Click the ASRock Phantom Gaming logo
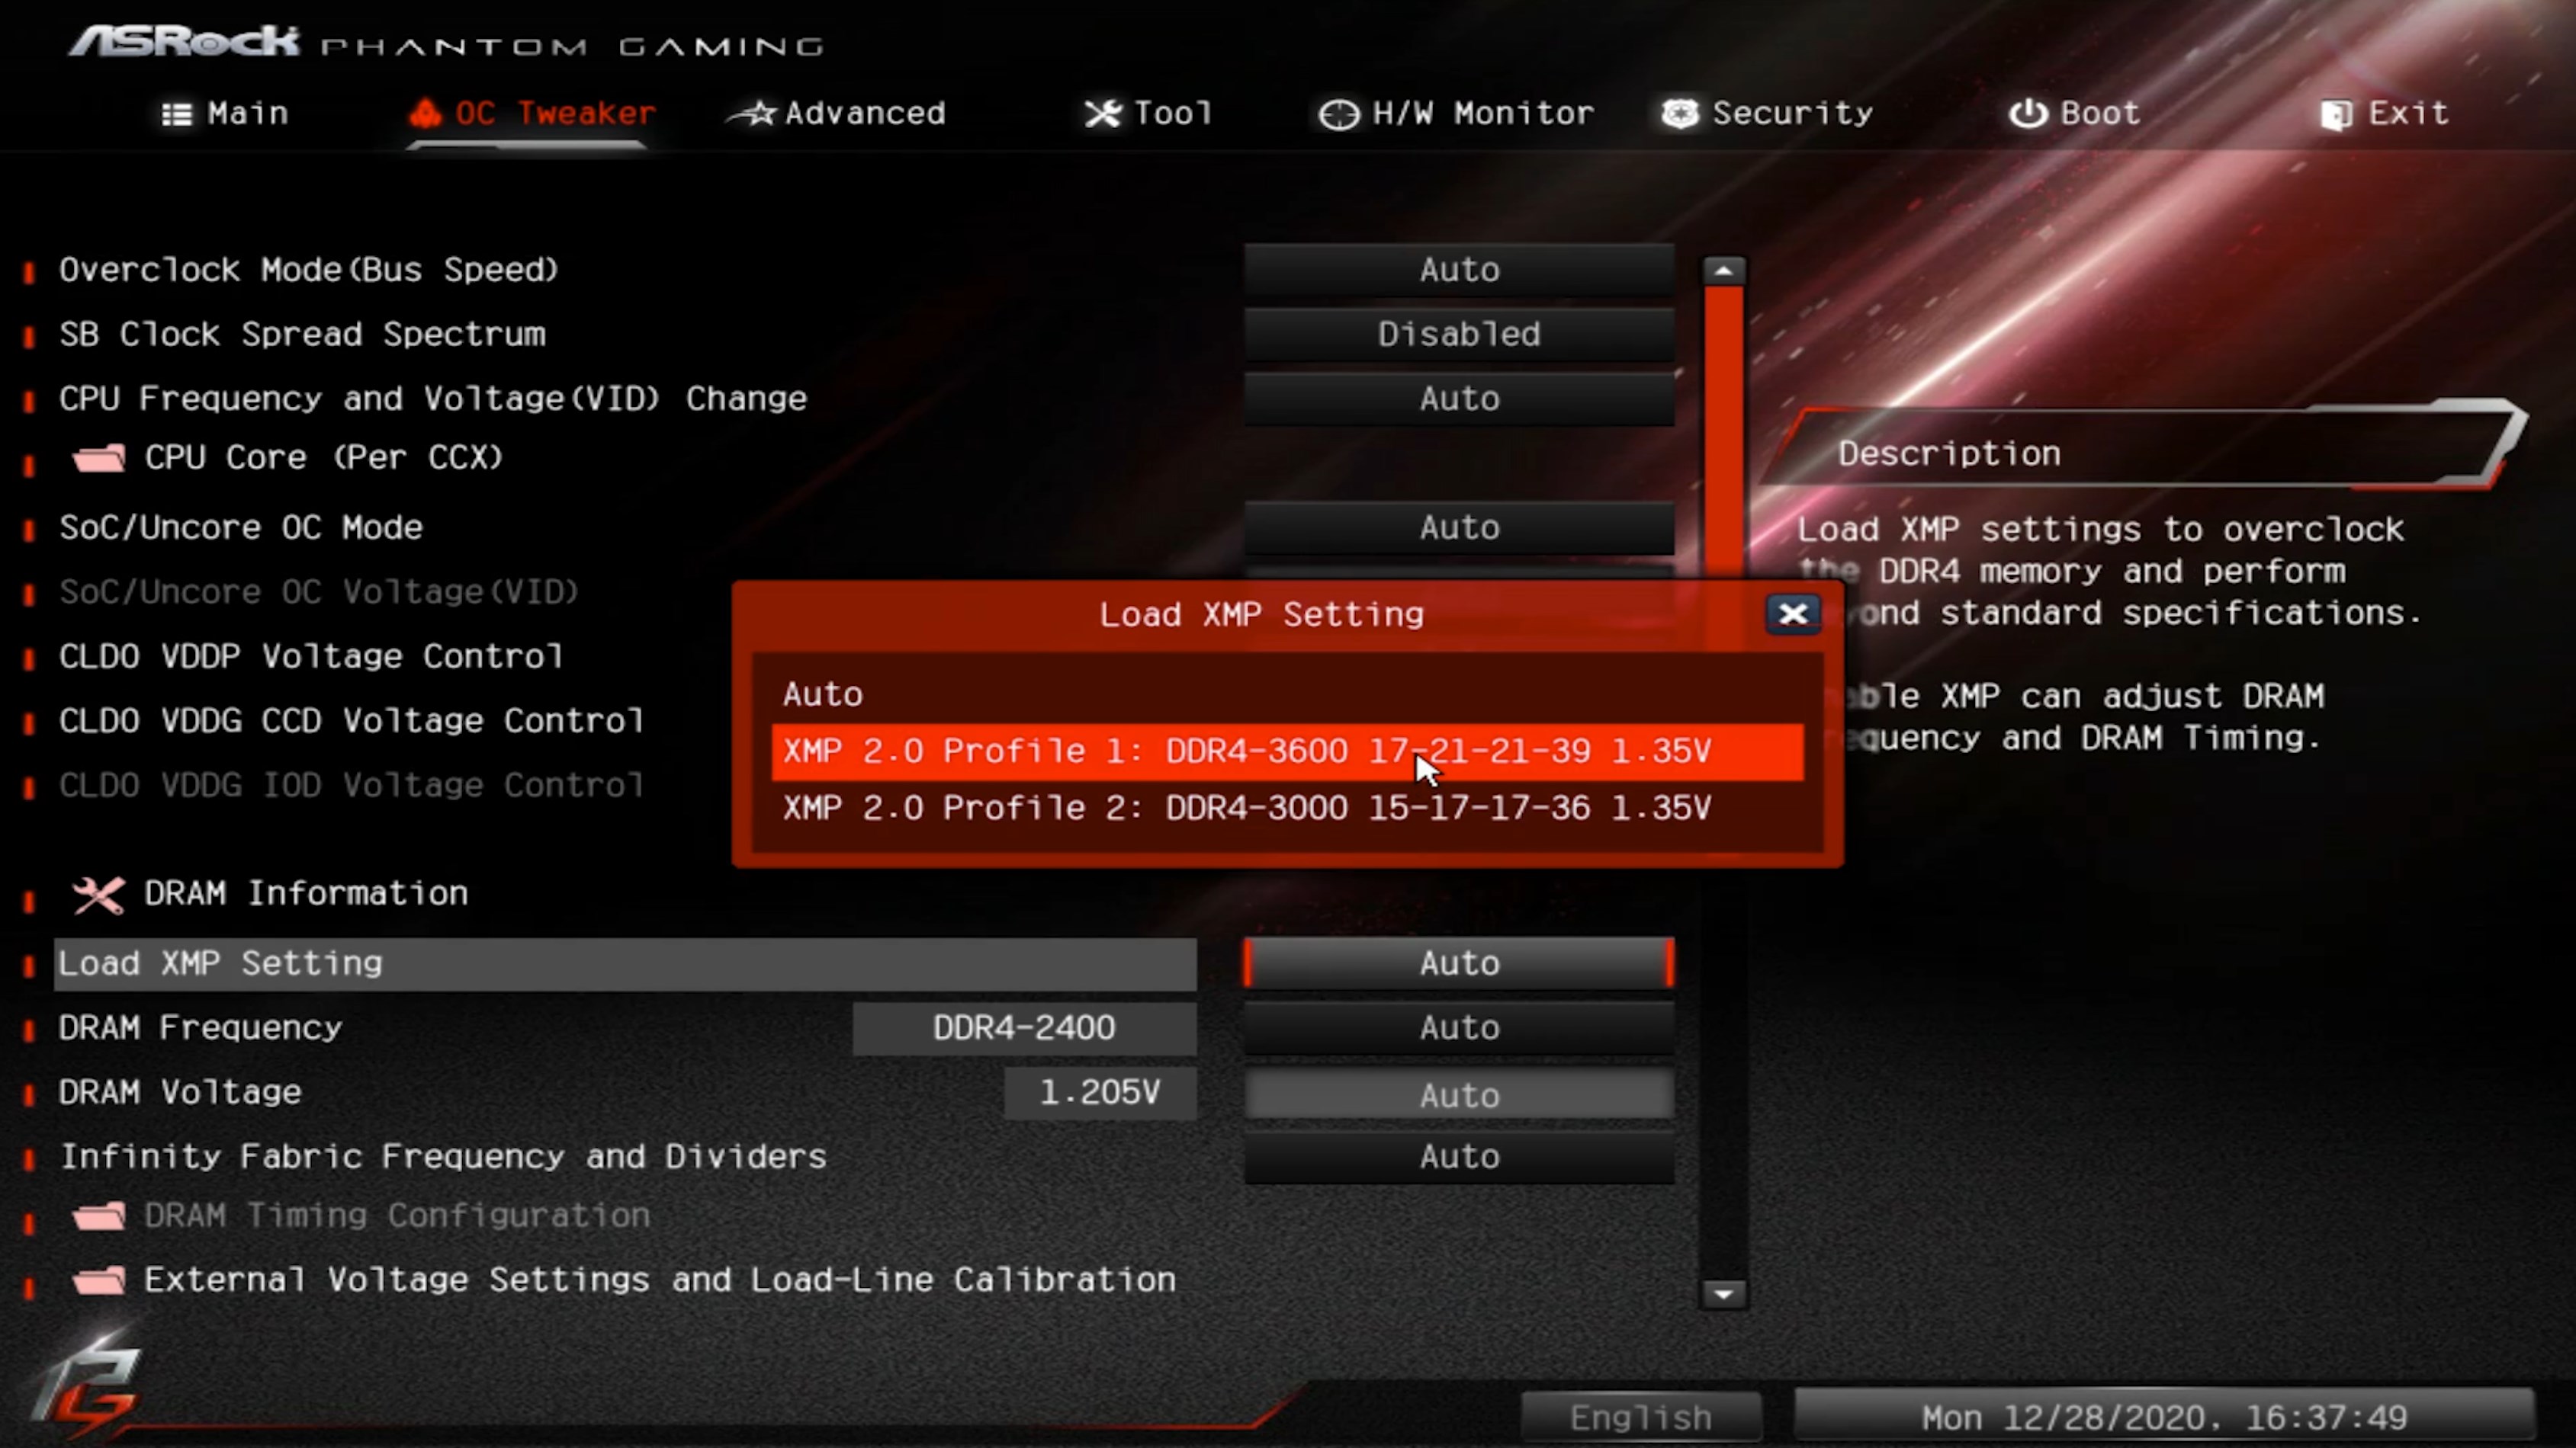The image size is (2576, 1448). pyautogui.click(x=446, y=42)
